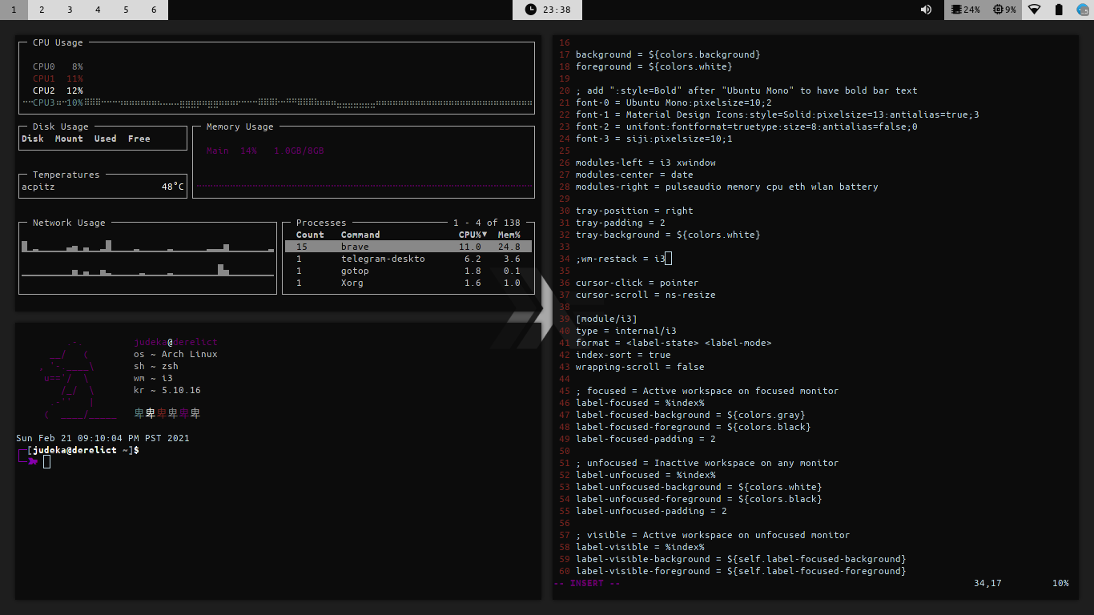The height and width of the screenshot is (615, 1094).
Task: Click the Mount column header in Disk Usage
Action: point(69,139)
